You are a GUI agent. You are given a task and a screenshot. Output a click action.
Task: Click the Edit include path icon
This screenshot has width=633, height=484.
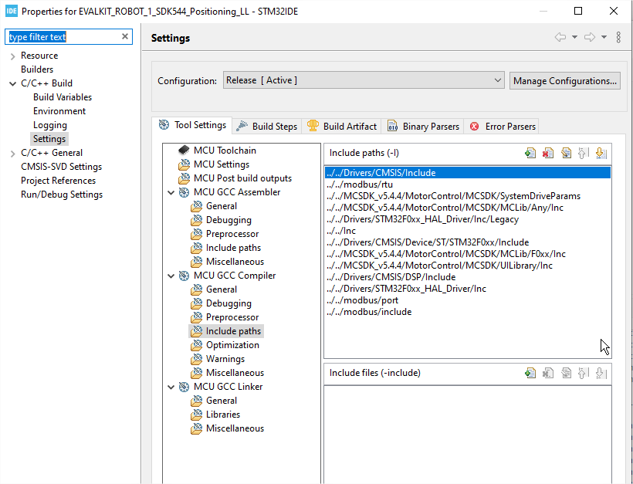click(x=566, y=153)
